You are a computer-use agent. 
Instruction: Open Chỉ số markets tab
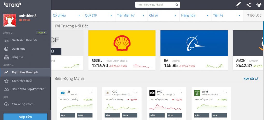coord(153,16)
